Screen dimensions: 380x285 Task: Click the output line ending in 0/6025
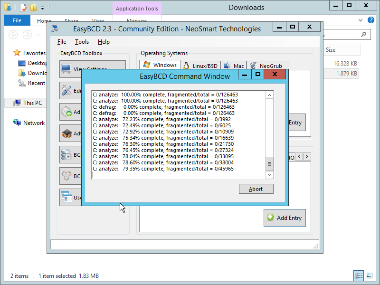[x=161, y=125]
